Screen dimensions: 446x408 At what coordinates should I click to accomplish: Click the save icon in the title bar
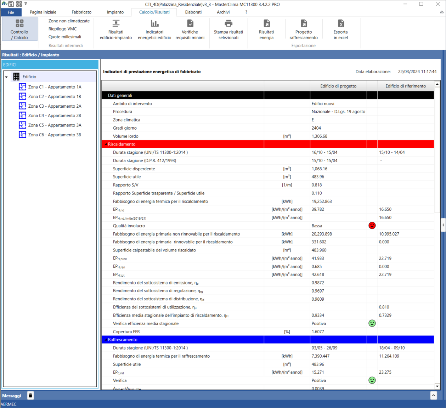pos(11,4)
